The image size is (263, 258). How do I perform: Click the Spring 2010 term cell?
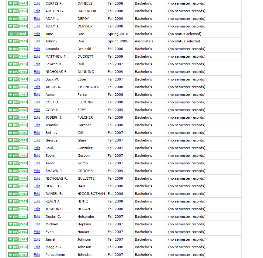pos(118,34)
